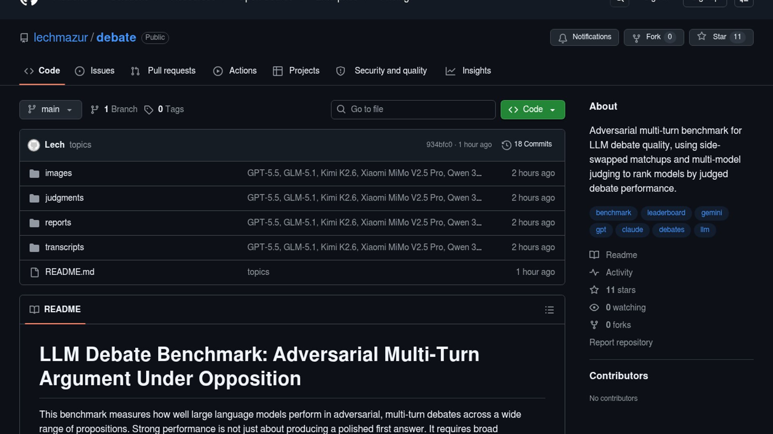Click the Code tab angle-brackets icon

29,71
